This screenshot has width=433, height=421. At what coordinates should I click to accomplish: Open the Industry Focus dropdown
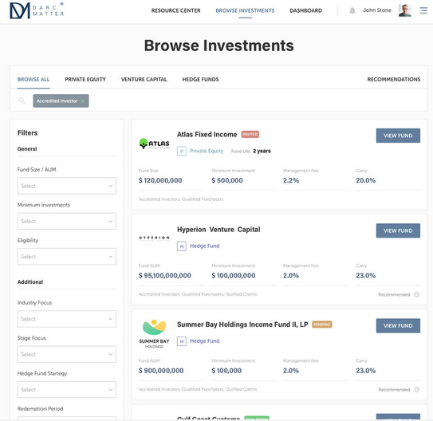(67, 319)
